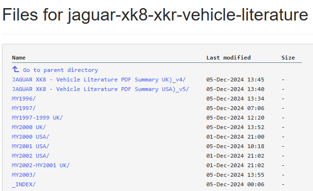313x191 pixels.
Task: Open the MY1997 folder
Action: click(x=23, y=108)
